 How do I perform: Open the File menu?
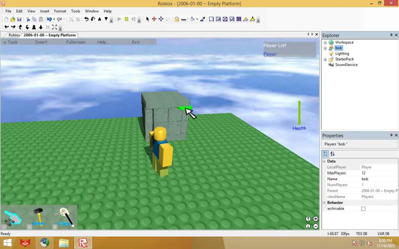pos(8,11)
